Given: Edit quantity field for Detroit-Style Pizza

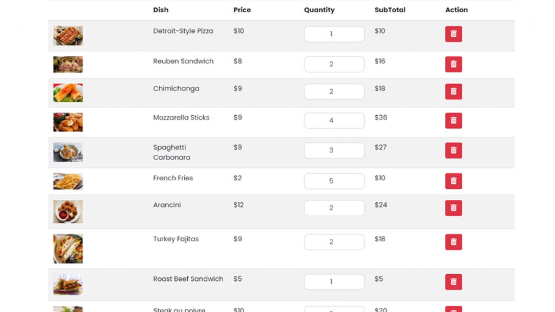Looking at the screenshot, I should 334,34.
